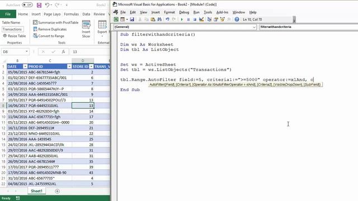Click the Redo icon in VBA toolbar

pyautogui.click(x=174, y=20)
